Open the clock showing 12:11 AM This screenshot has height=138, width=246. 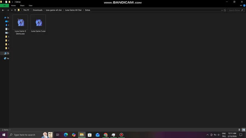click(232, 135)
